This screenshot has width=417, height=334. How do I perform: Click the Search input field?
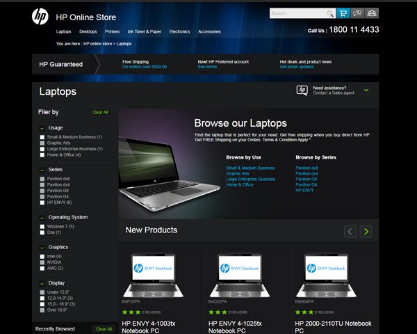point(297,13)
